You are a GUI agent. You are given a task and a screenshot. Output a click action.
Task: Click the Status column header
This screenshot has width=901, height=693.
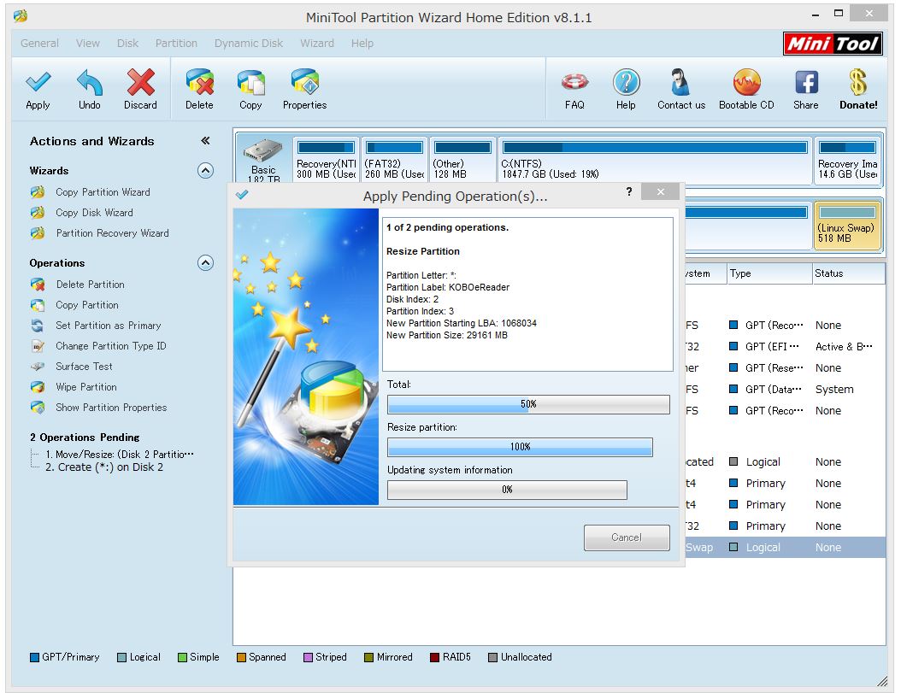[849, 273]
